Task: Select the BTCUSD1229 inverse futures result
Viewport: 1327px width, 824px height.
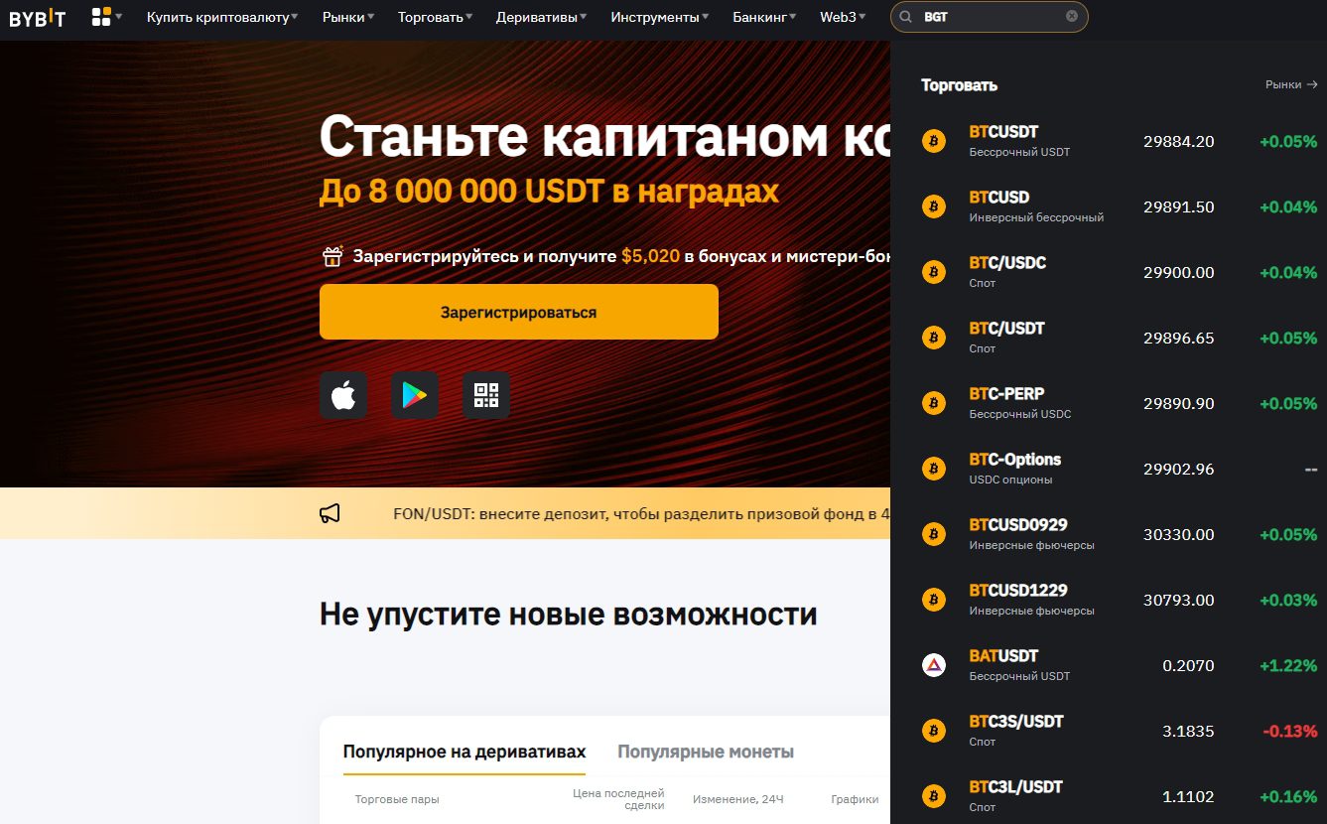Action: click(1109, 600)
